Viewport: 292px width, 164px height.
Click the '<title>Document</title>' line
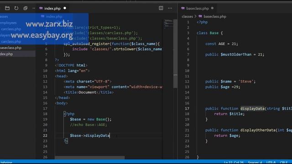pyautogui.click(x=89, y=92)
